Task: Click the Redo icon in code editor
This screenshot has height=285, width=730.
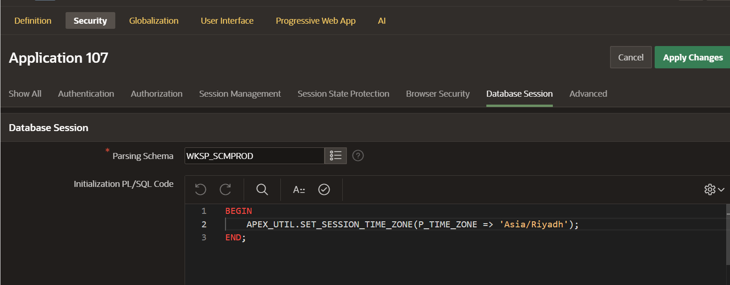Action: point(226,189)
